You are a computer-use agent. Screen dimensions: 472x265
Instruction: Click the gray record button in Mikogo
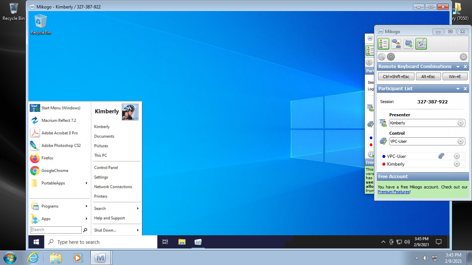pos(391,57)
